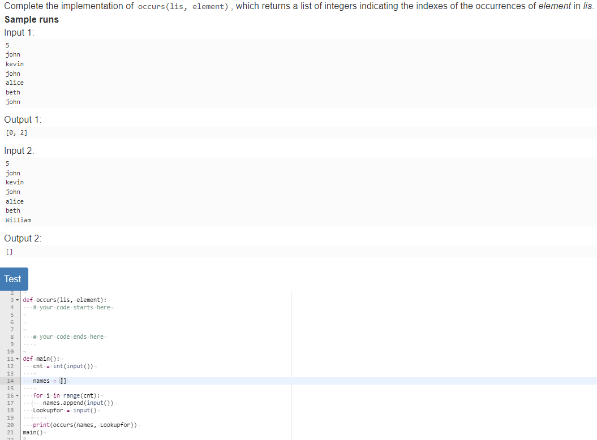597x440 pixels.
Task: Click line number 14 in the gutter
Action: pos(10,381)
